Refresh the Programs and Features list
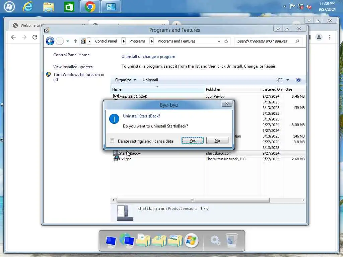Screen dimensions: 343x257 coord(226,41)
